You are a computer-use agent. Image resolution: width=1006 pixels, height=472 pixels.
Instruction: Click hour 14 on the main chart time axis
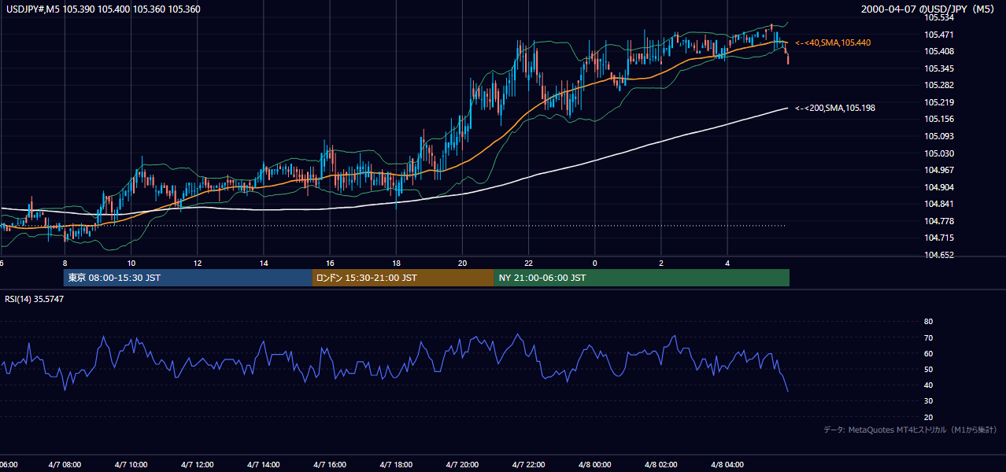pos(263,263)
